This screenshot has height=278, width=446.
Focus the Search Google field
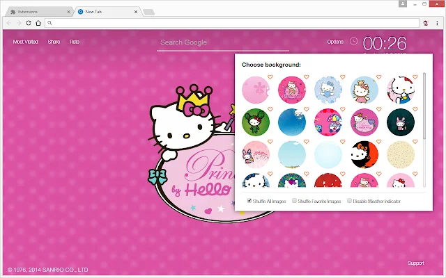click(x=223, y=43)
